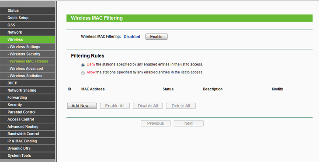This screenshot has width=319, height=162.
Task: Open Parental Control in sidebar
Action: [28, 112]
